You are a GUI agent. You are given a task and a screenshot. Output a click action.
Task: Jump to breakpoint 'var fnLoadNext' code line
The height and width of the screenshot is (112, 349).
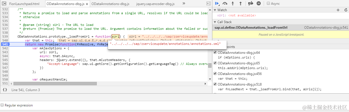coord(269,89)
